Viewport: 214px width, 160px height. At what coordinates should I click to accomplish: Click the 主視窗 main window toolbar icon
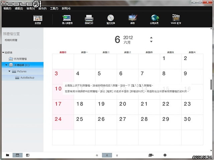coord(38,19)
